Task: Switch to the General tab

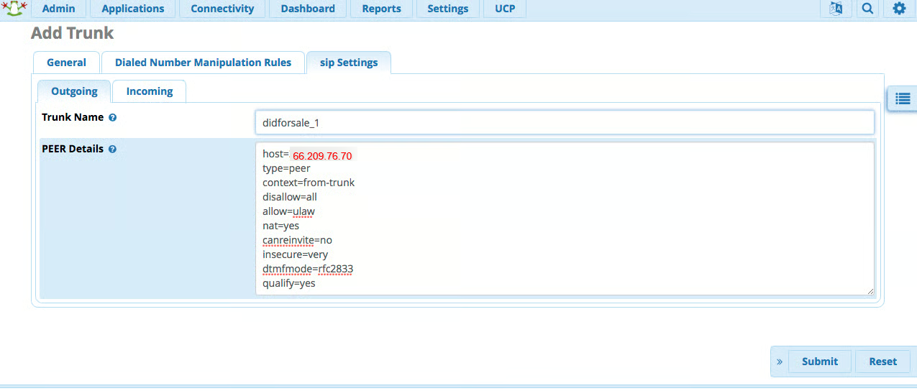Action: coord(66,63)
